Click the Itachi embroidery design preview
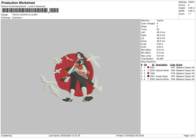The width and height of the screenshot is (196, 138). click(71, 76)
